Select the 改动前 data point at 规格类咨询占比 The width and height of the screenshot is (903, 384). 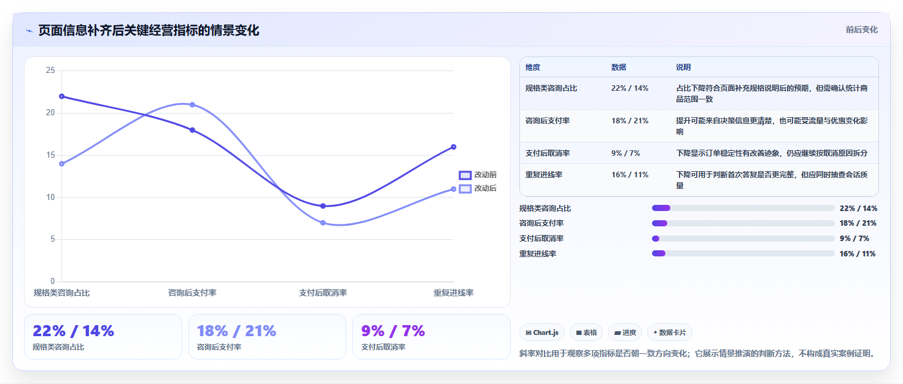point(62,96)
